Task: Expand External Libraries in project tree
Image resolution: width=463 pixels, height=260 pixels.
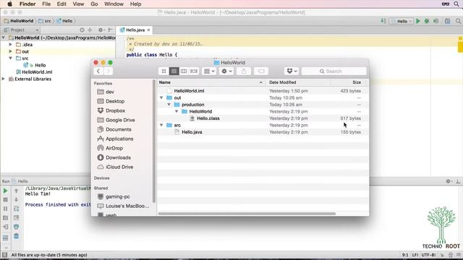Action: point(3,79)
